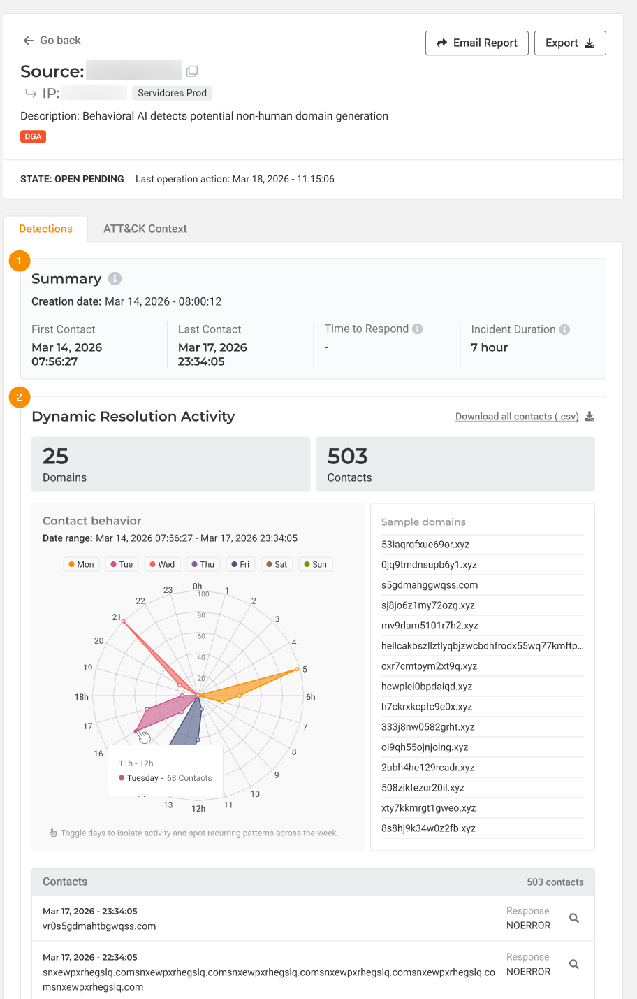The image size is (637, 999).
Task: Toggle the Mon day filter in chart legend
Action: pos(82,564)
